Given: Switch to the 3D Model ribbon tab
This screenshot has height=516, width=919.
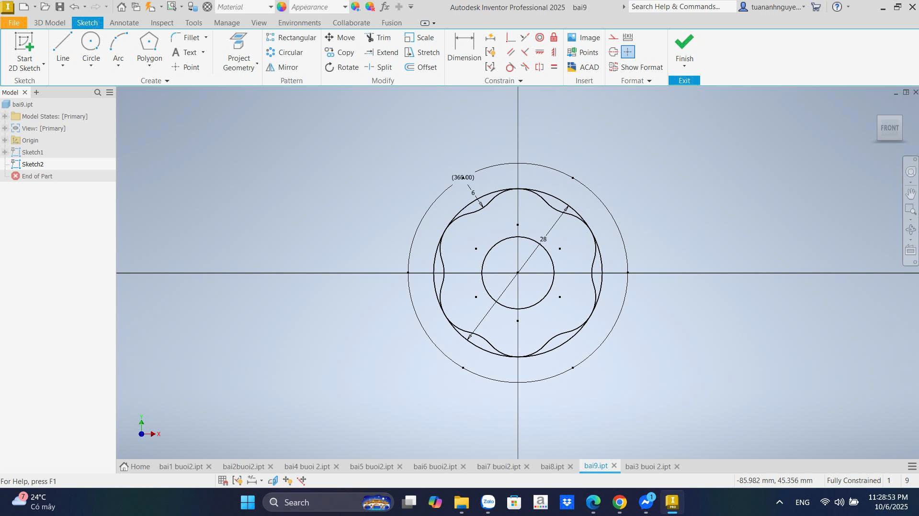Looking at the screenshot, I should pyautogui.click(x=49, y=23).
